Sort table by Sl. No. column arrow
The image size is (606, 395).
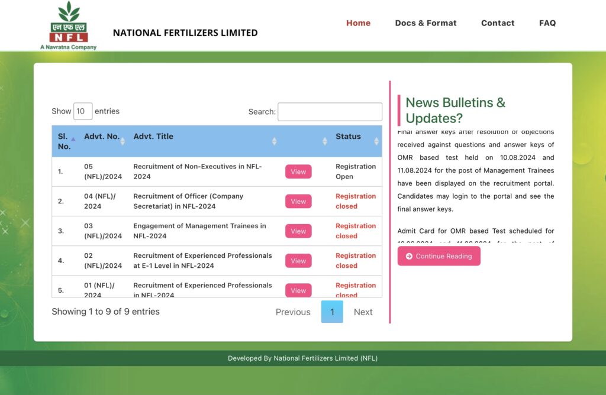click(73, 139)
